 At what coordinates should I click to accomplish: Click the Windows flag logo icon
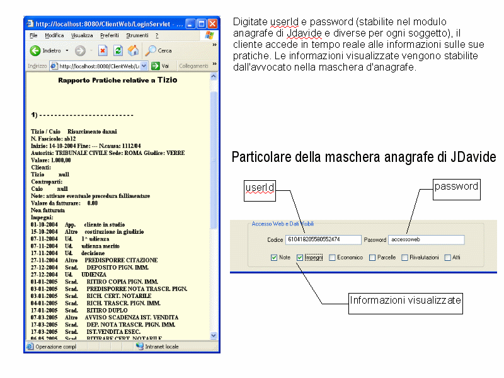pos(209,35)
